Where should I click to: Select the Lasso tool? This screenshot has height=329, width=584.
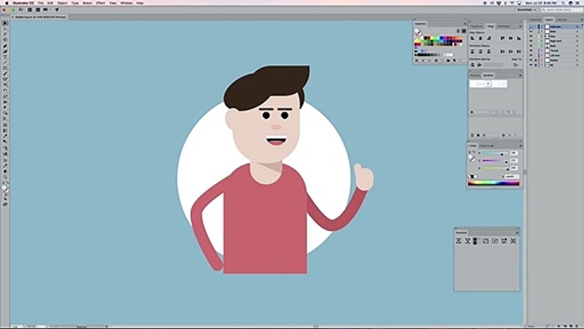pyautogui.click(x=5, y=40)
